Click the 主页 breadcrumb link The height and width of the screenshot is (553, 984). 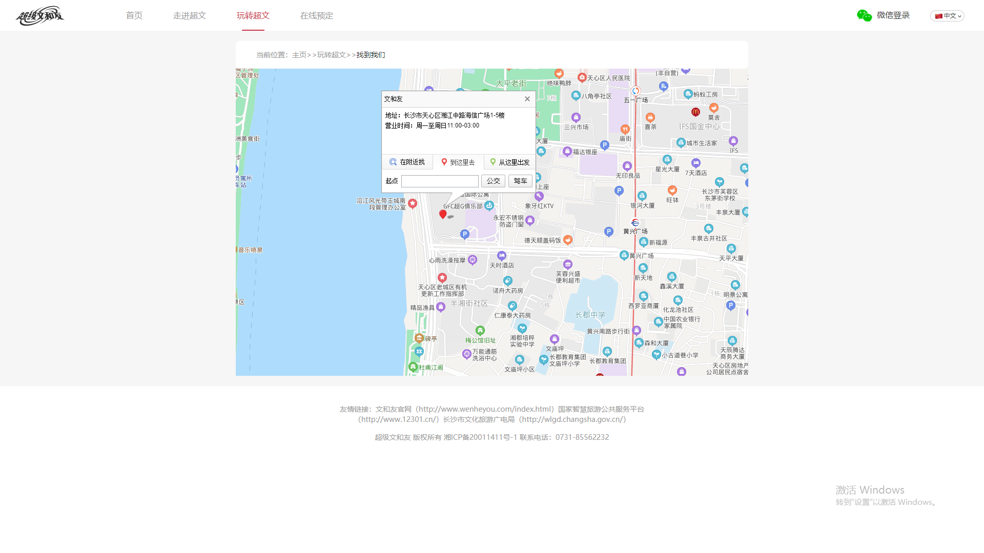coord(299,55)
